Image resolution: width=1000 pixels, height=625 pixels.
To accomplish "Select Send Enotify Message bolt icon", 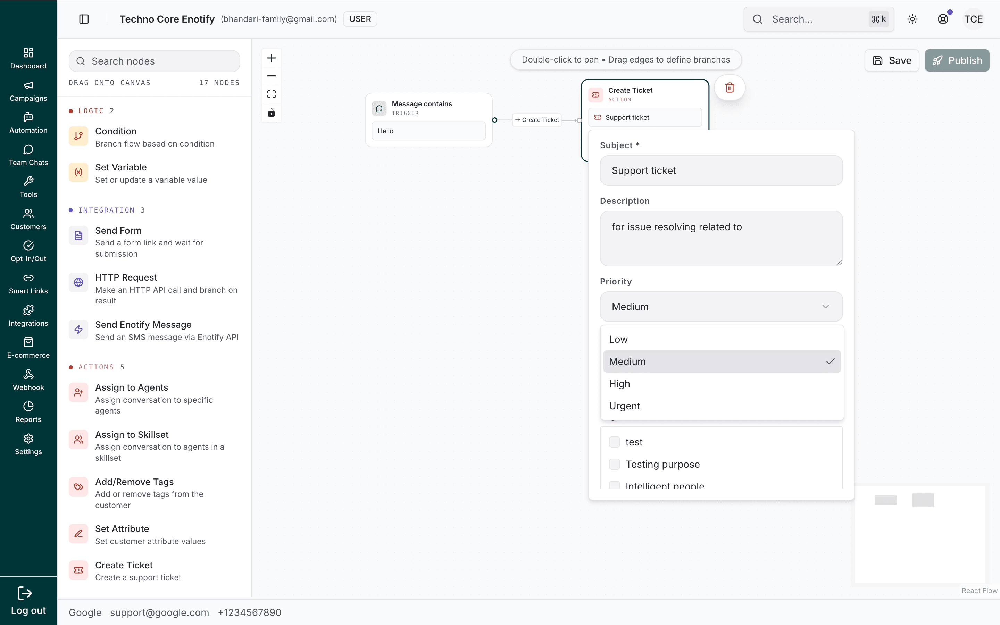I will pos(78,330).
